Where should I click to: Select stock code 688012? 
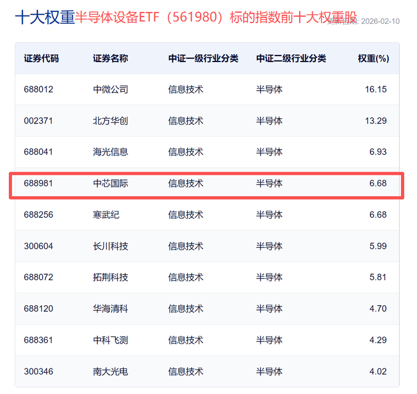click(39, 89)
